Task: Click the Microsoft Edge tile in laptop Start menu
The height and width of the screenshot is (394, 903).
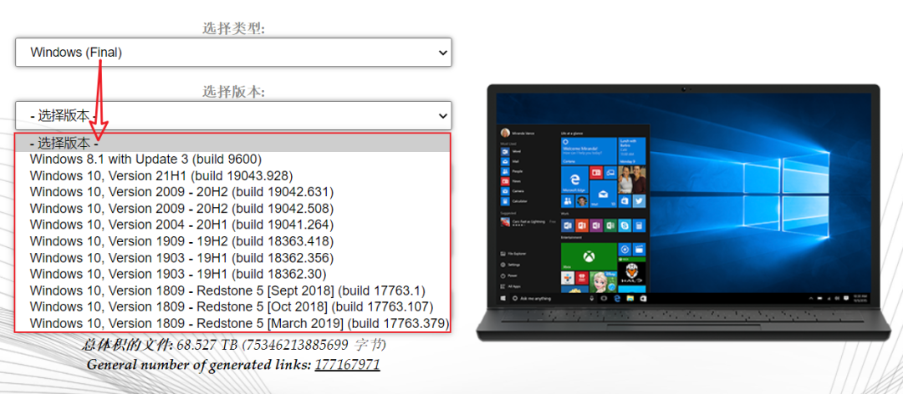Action: [574, 179]
